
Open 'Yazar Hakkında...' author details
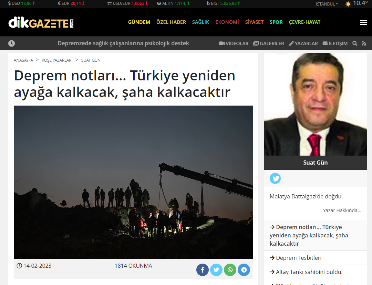click(342, 210)
